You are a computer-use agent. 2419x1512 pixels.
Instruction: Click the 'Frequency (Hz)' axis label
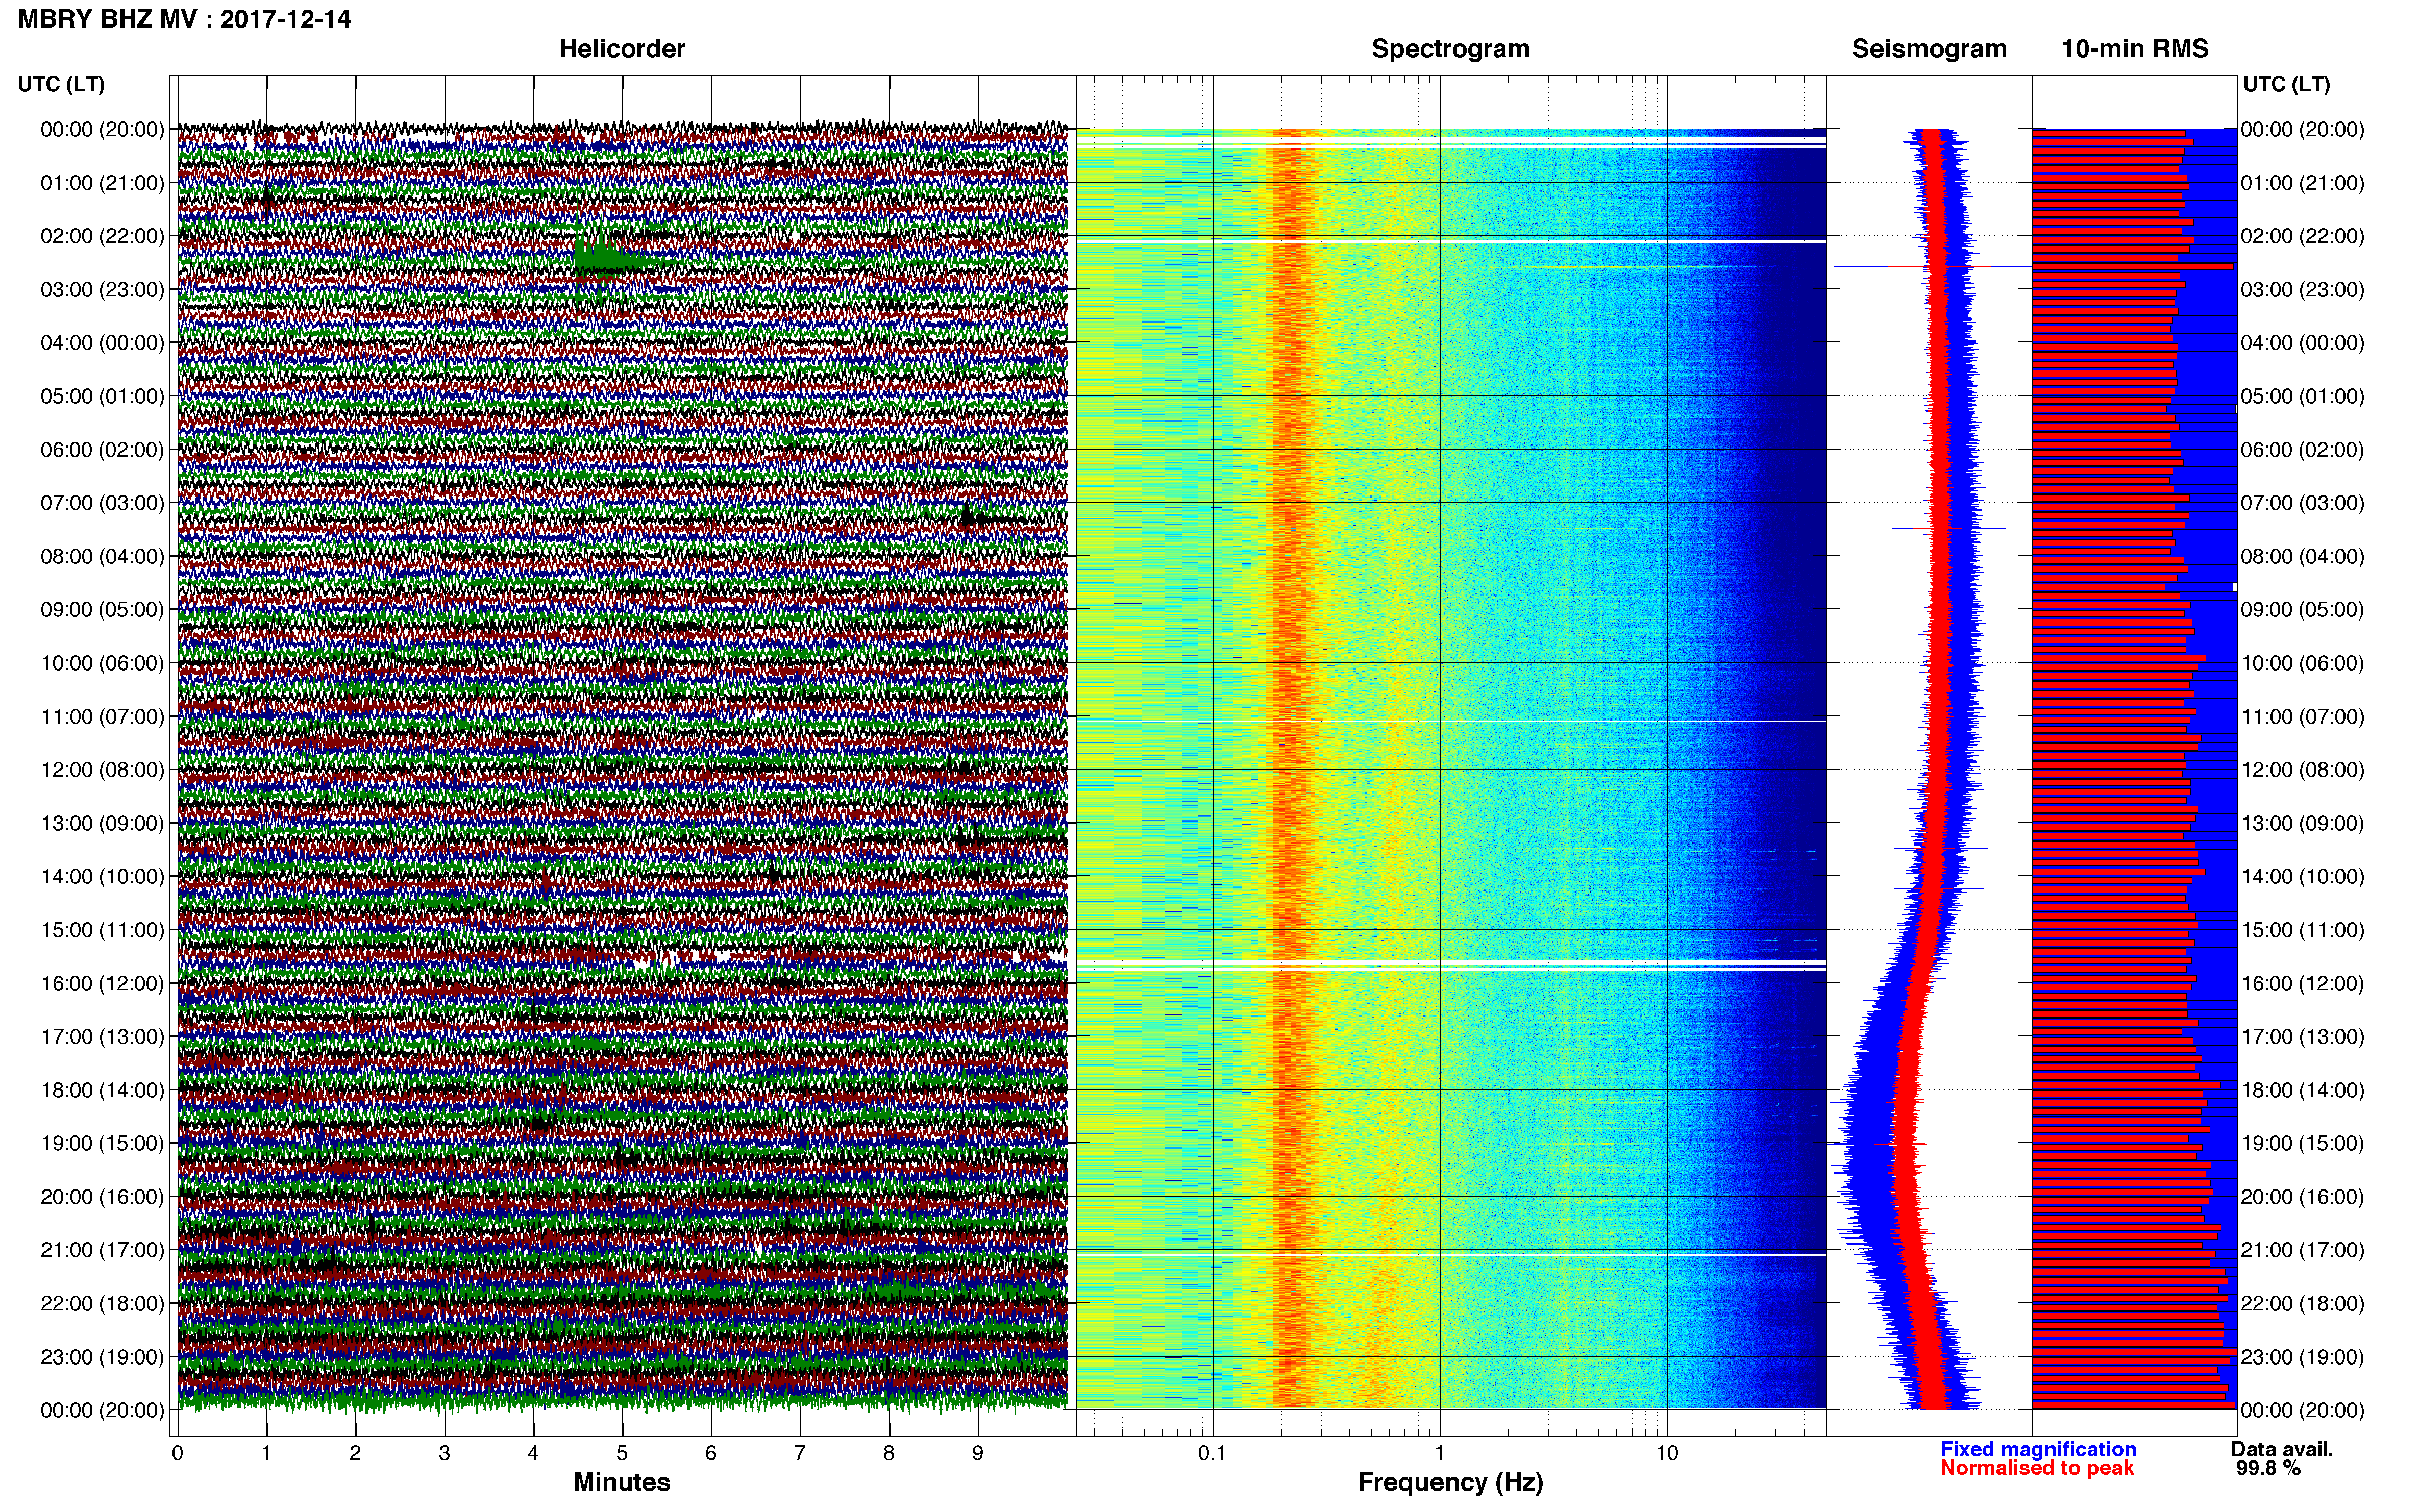click(x=1450, y=1482)
